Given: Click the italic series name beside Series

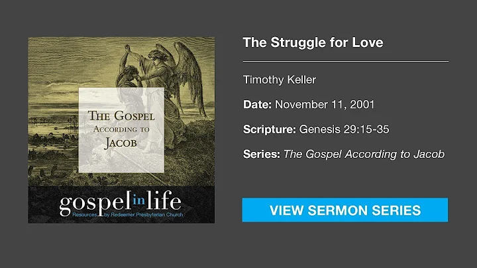Looking at the screenshot, I should [x=364, y=154].
